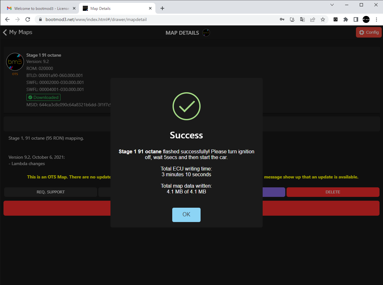Close the Map Details tab

point(150,9)
